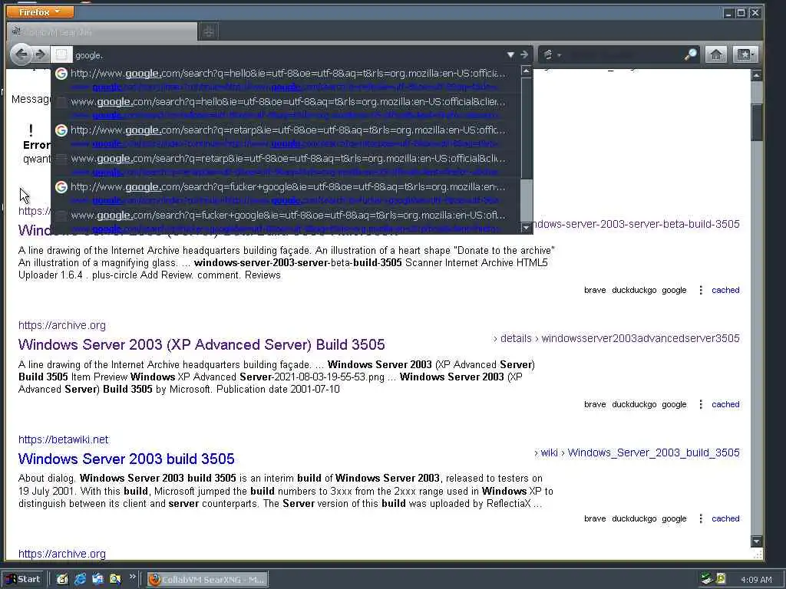
Task: Select the CollabVM SearXNG browser tab
Action: [x=103, y=32]
